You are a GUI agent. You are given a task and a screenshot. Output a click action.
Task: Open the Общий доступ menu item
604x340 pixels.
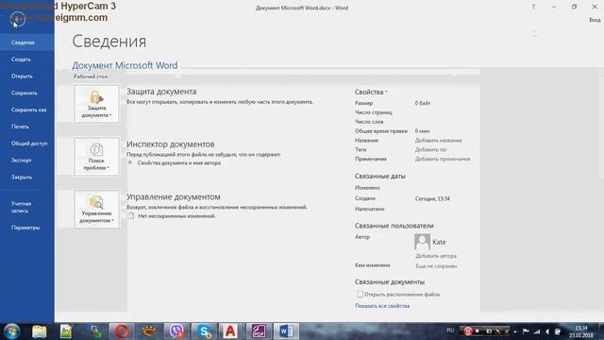27,144
